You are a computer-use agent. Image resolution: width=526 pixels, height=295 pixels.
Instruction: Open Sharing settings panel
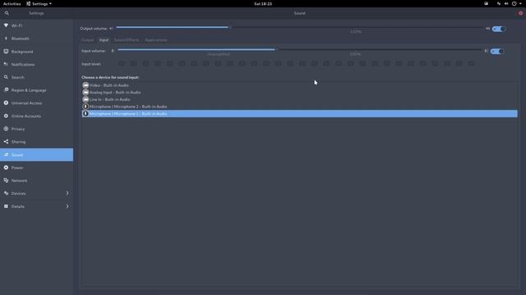tap(36, 142)
